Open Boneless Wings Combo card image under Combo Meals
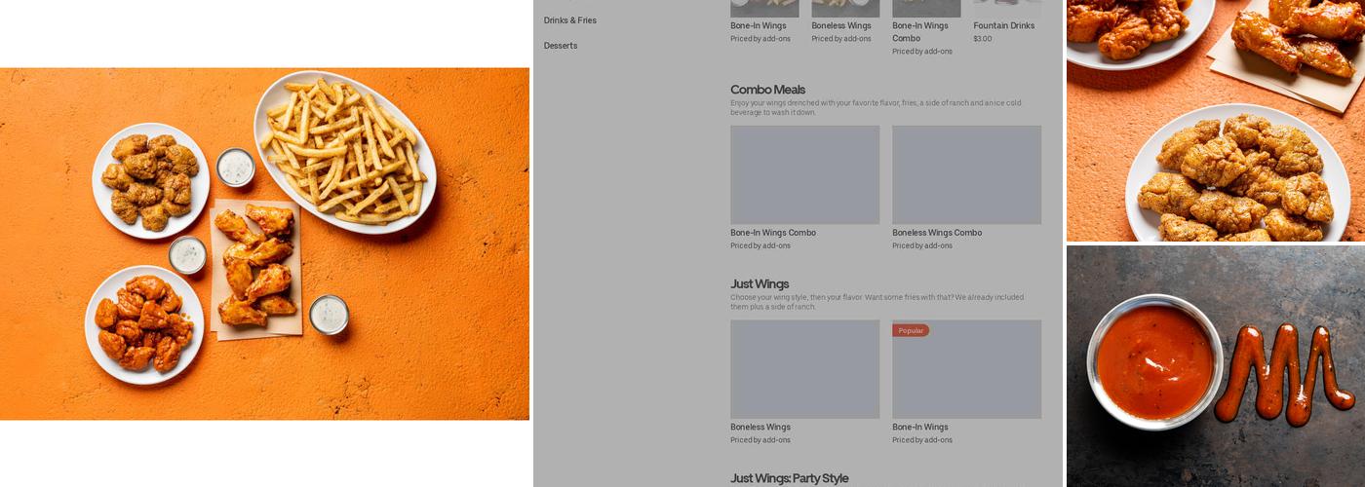 click(x=966, y=174)
